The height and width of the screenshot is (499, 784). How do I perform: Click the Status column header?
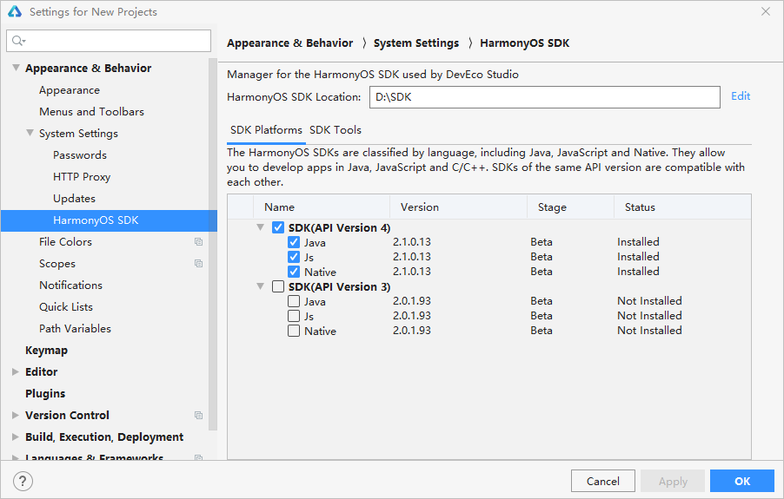682,207
